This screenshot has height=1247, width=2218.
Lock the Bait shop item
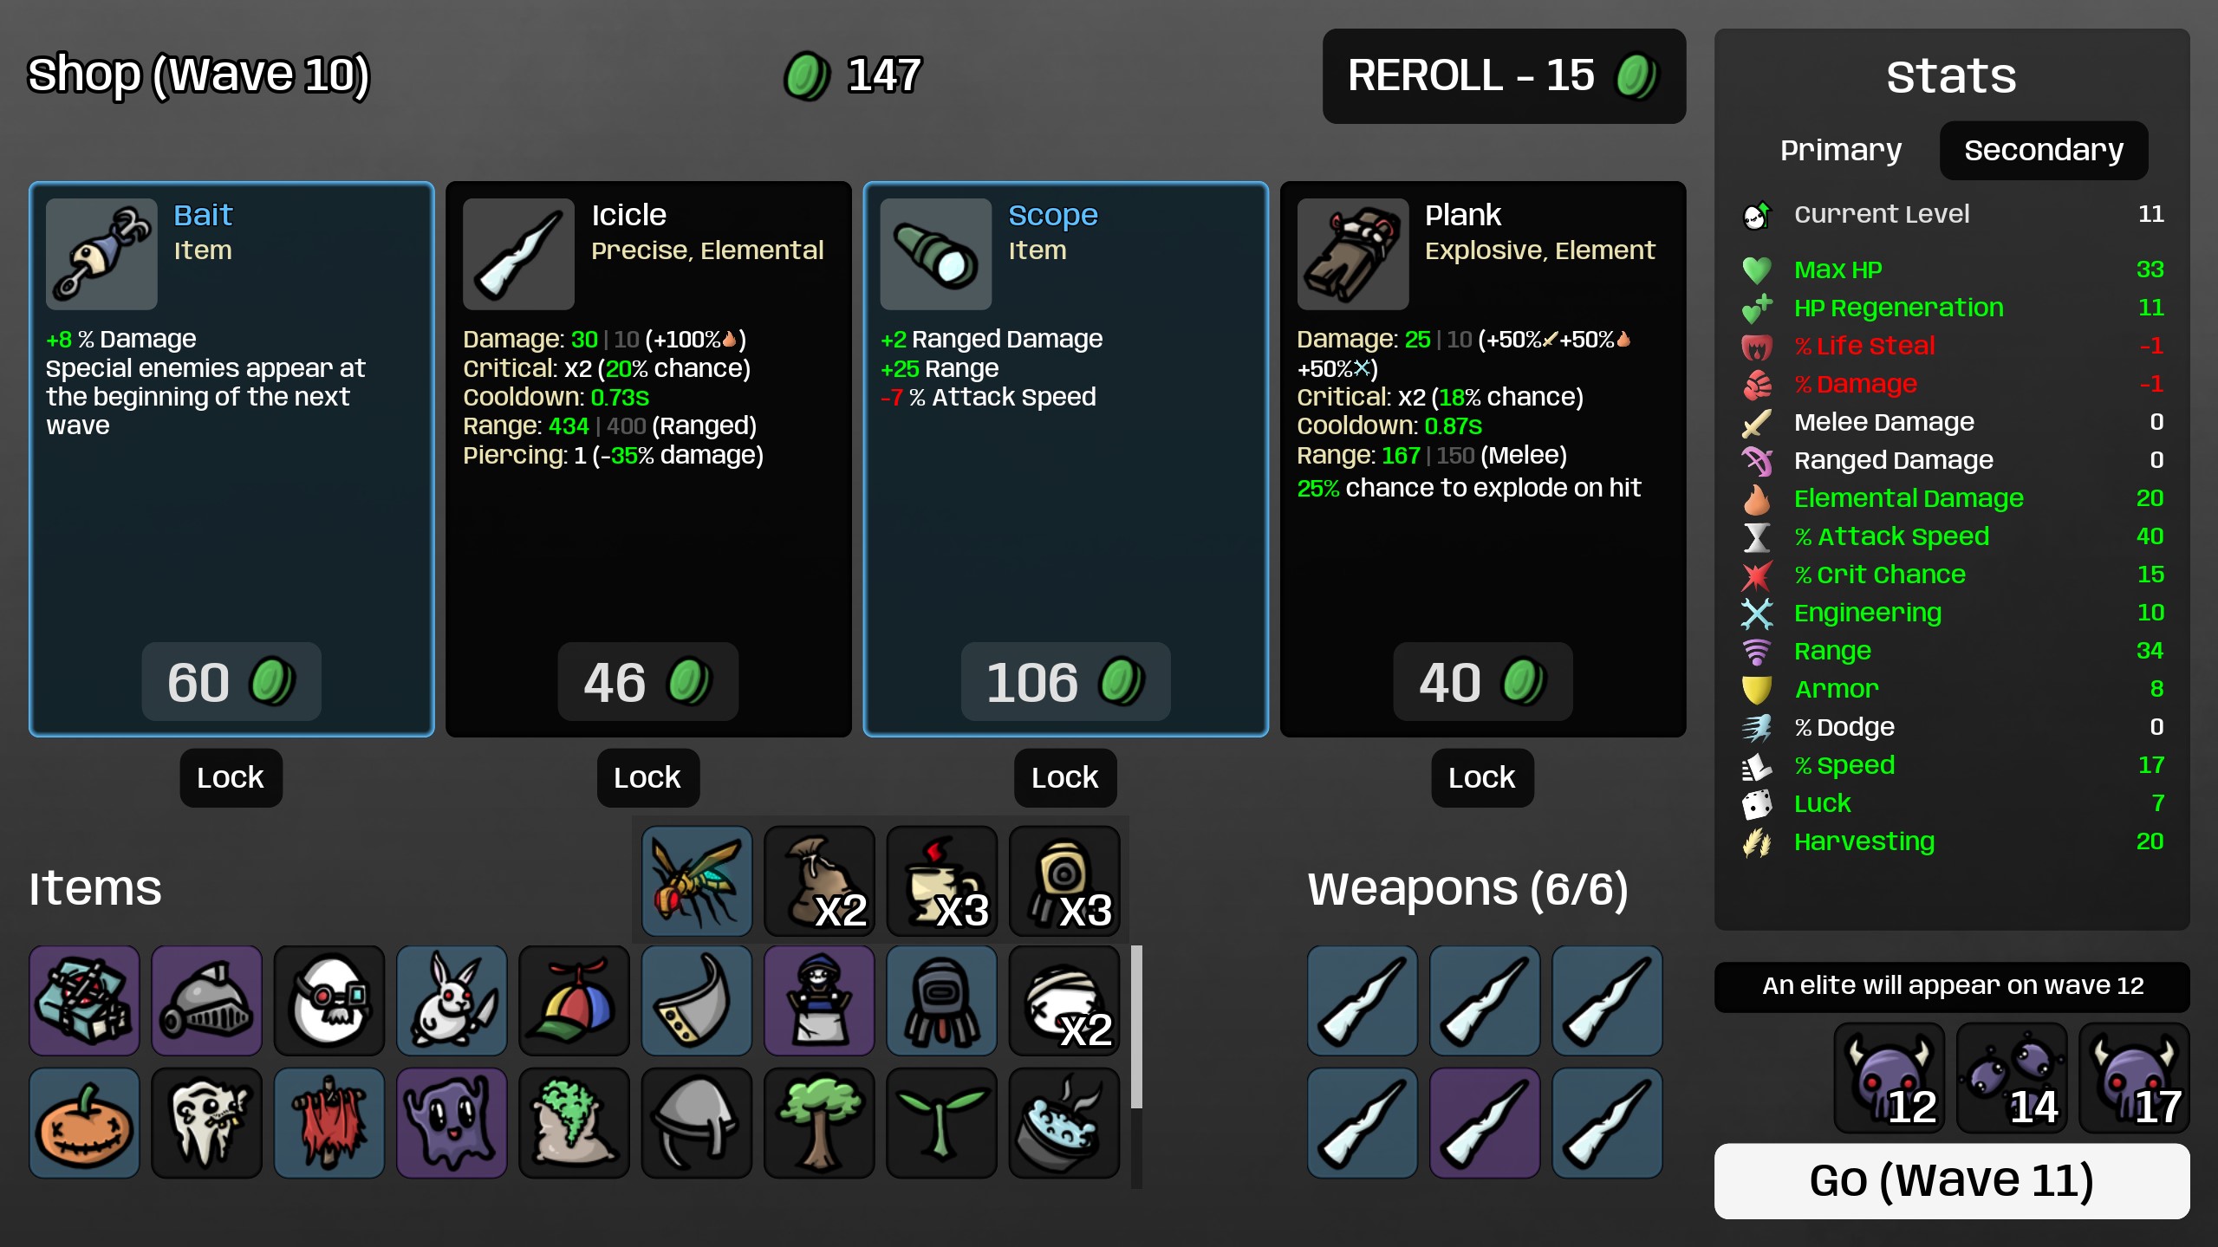[x=231, y=778]
